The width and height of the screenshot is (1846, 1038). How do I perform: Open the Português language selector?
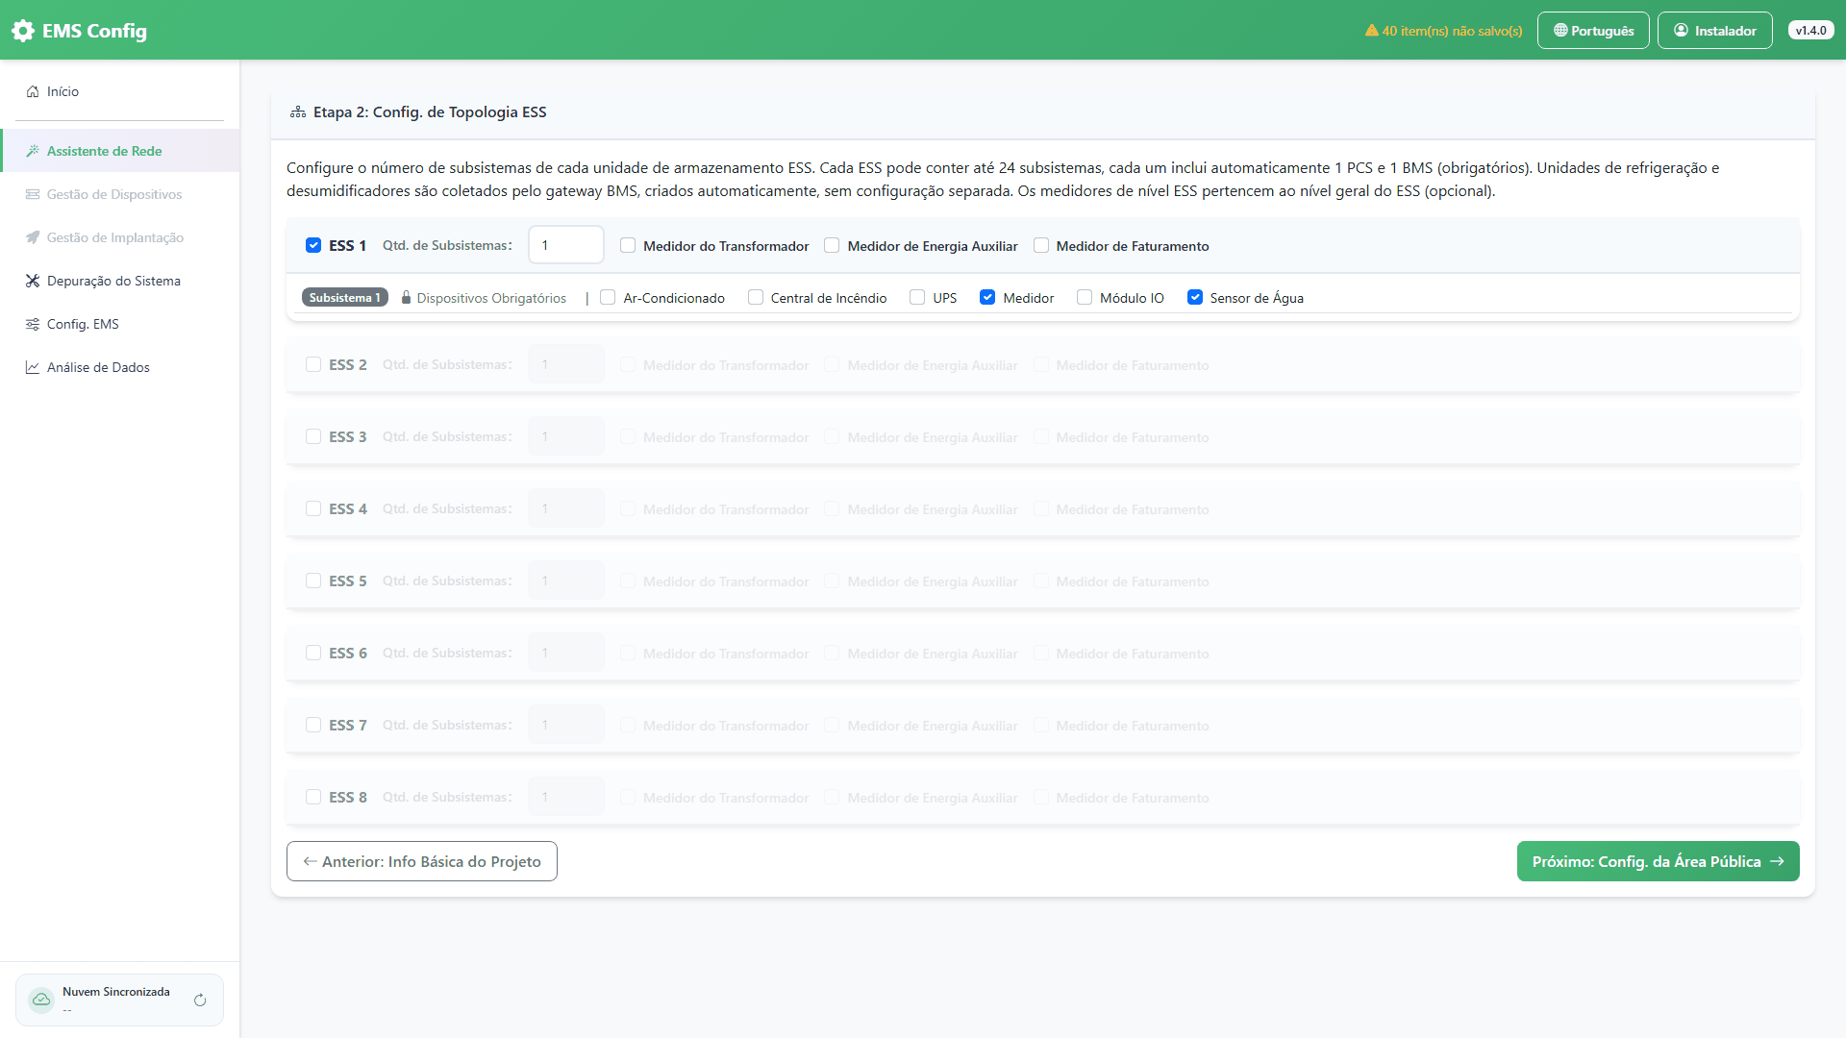pos(1593,31)
